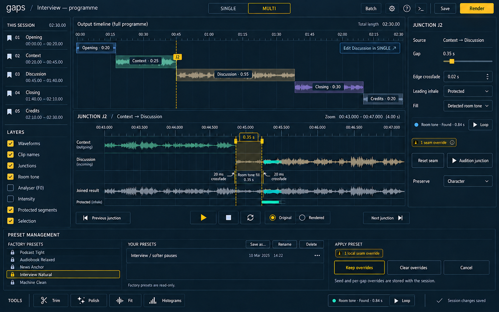Select the Rendered radio option
The width and height of the screenshot is (499, 312).
click(302, 218)
